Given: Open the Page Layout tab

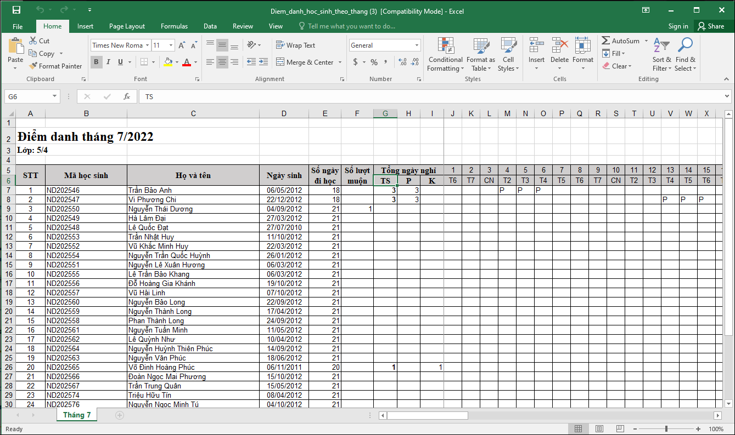Looking at the screenshot, I should pos(127,26).
